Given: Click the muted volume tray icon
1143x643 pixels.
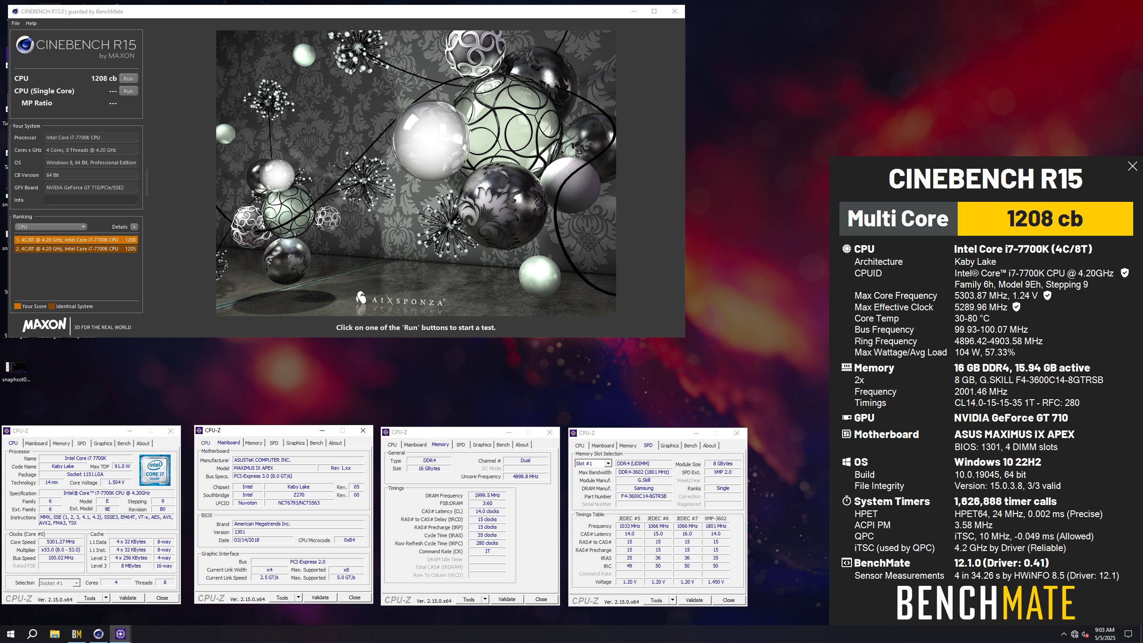Looking at the screenshot, I should pyautogui.click(x=1085, y=634).
